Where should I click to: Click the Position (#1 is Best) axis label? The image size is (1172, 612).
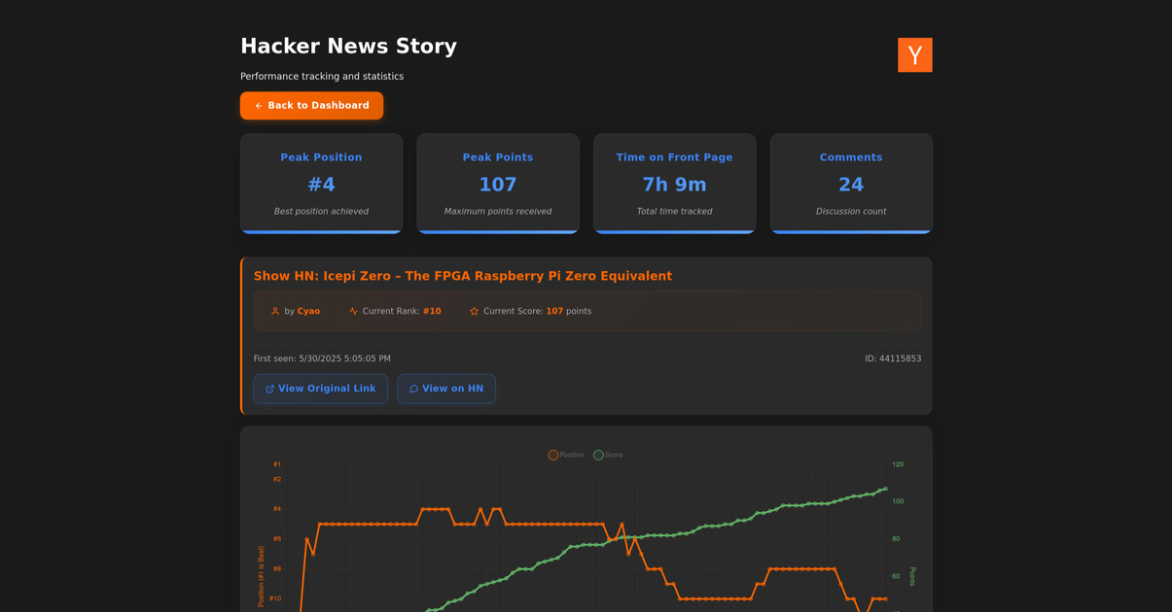point(261,576)
